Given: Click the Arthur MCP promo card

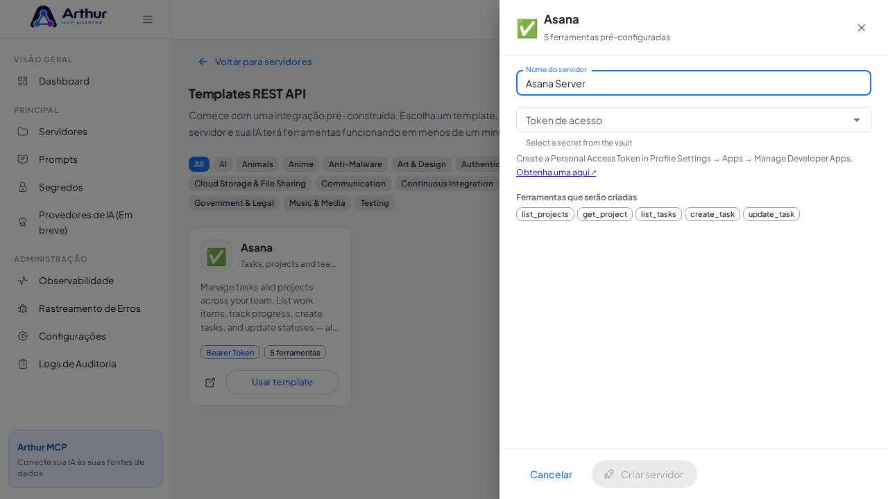Looking at the screenshot, I should pyautogui.click(x=85, y=459).
